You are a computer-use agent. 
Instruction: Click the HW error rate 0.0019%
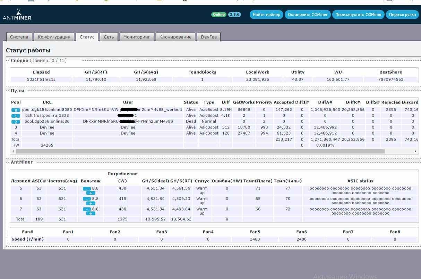(x=325, y=145)
